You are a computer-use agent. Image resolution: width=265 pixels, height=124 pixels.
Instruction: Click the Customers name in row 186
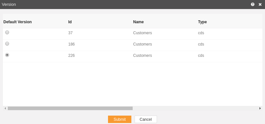coord(142,44)
